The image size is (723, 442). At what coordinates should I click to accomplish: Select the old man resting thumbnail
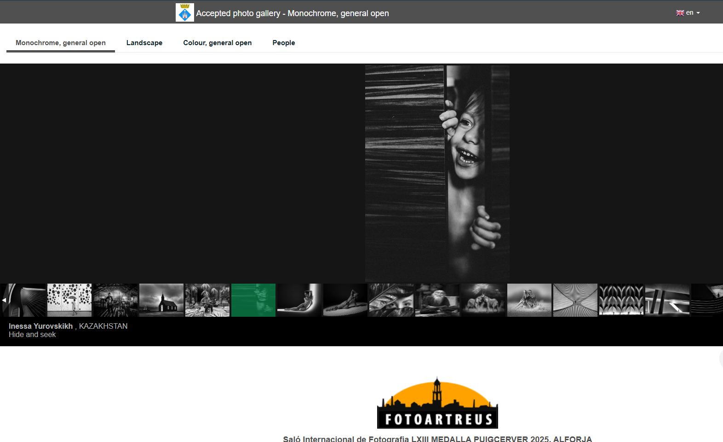tap(437, 300)
